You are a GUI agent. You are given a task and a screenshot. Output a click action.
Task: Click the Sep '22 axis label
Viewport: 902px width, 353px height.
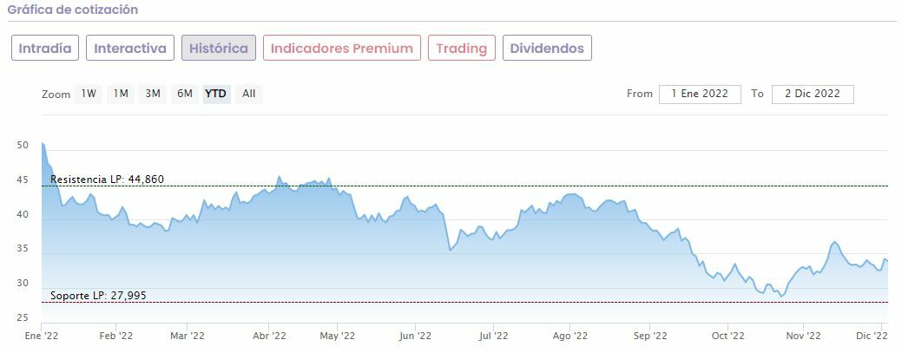pyautogui.click(x=650, y=337)
